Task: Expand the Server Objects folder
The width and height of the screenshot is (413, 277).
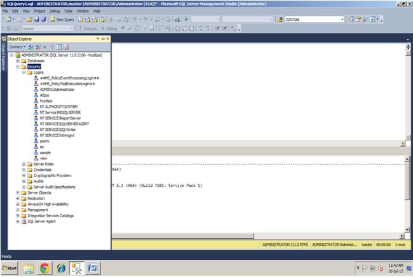Action: click(x=18, y=193)
